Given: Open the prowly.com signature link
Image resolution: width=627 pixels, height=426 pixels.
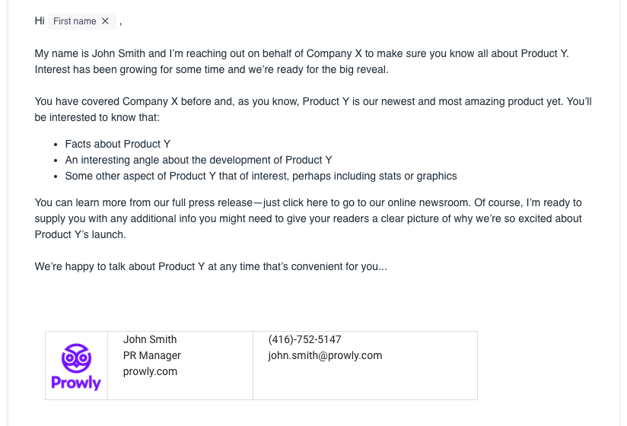Looking at the screenshot, I should 150,371.
